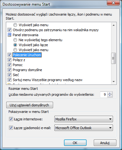The width and height of the screenshot is (122, 150).
Task: Increase recent programs count with up arrow
Action: [110, 93]
